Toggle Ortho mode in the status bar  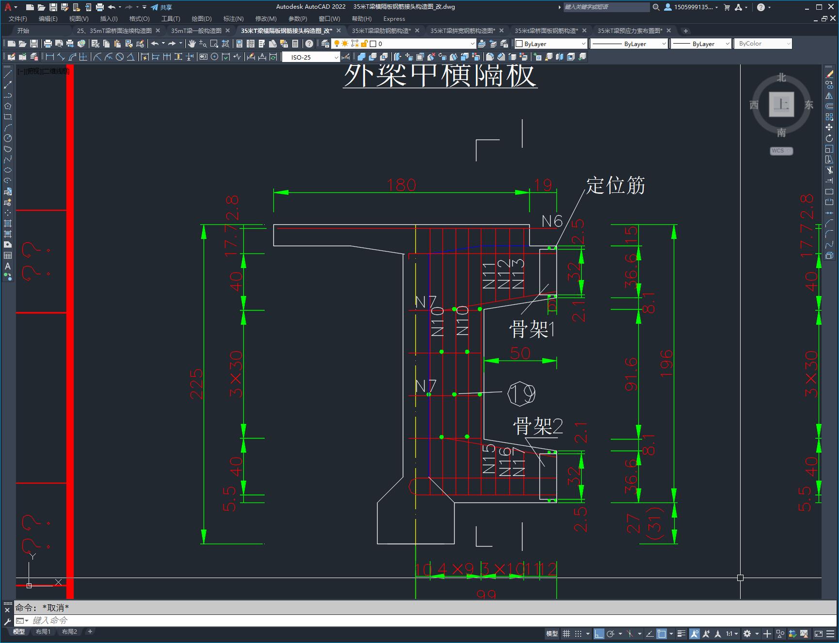[x=599, y=633]
